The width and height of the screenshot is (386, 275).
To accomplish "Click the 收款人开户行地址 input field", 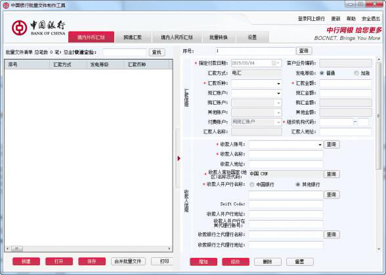I will click(286, 214).
